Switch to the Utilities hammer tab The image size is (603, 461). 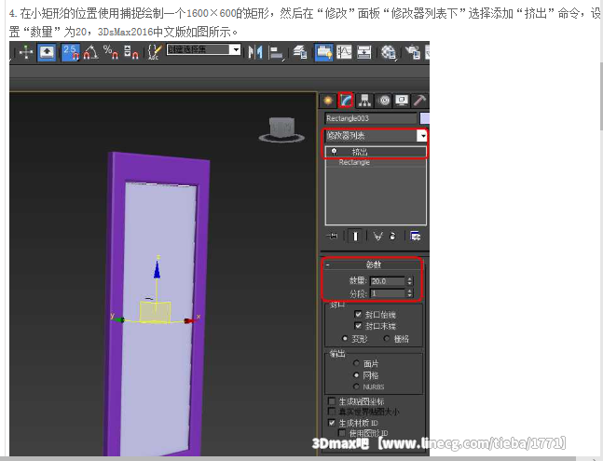pyautogui.click(x=419, y=101)
